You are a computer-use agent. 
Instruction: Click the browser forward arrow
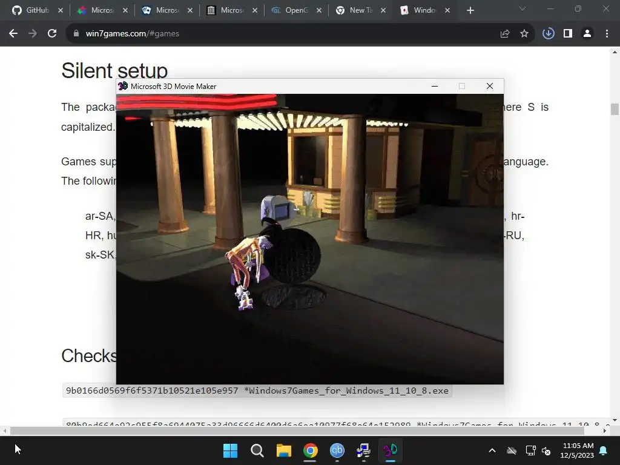[33, 34]
